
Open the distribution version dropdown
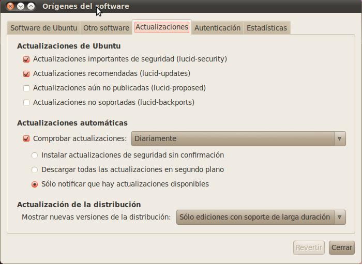point(261,217)
